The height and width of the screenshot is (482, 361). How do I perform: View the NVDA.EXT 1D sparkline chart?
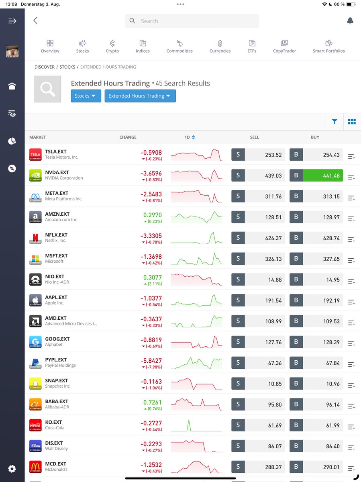pyautogui.click(x=197, y=176)
